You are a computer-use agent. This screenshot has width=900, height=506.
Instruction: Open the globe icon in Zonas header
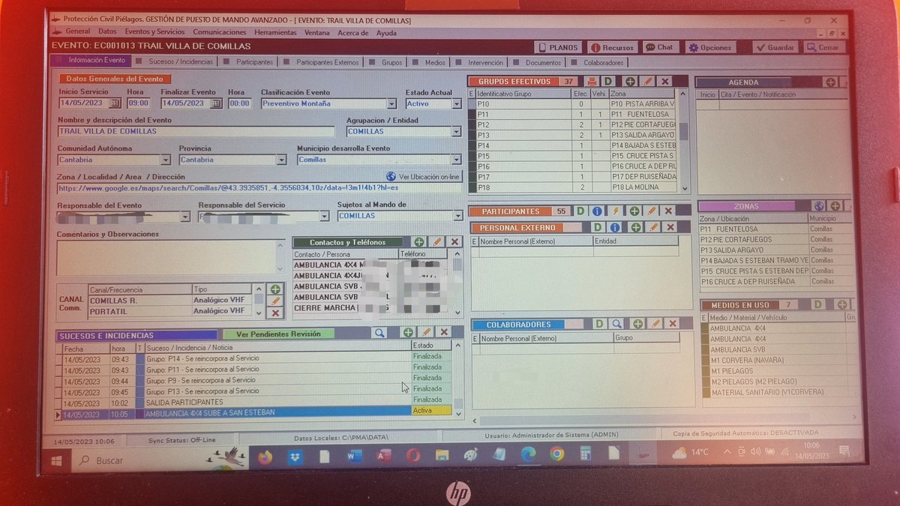[818, 206]
